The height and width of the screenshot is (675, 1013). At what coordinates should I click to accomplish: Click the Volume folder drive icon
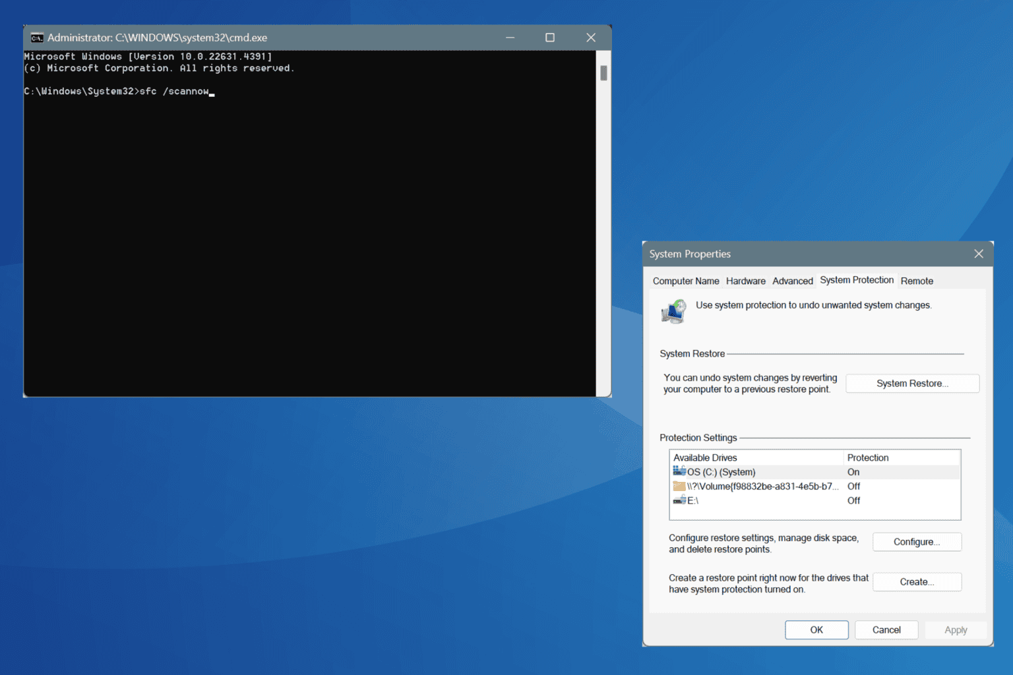679,486
